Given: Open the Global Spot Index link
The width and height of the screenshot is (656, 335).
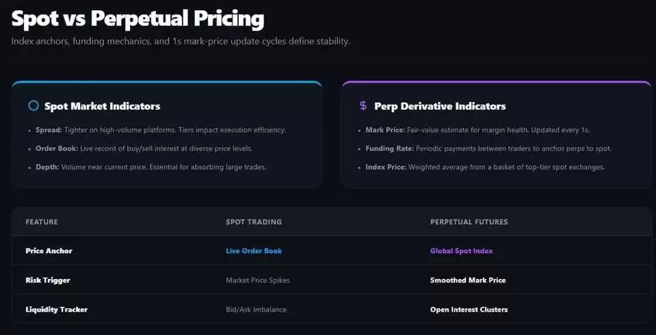Looking at the screenshot, I should click(x=462, y=251).
